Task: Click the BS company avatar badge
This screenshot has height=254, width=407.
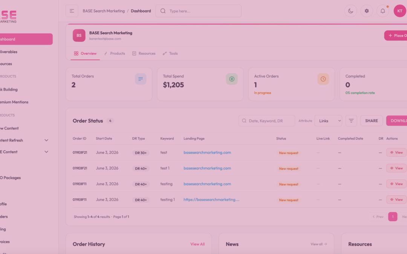Action: [79, 35]
